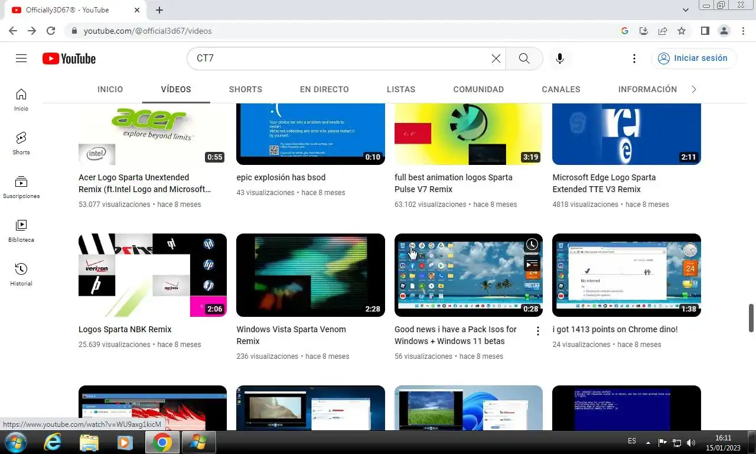Switch to the SHORTS channel tab

[x=246, y=89]
